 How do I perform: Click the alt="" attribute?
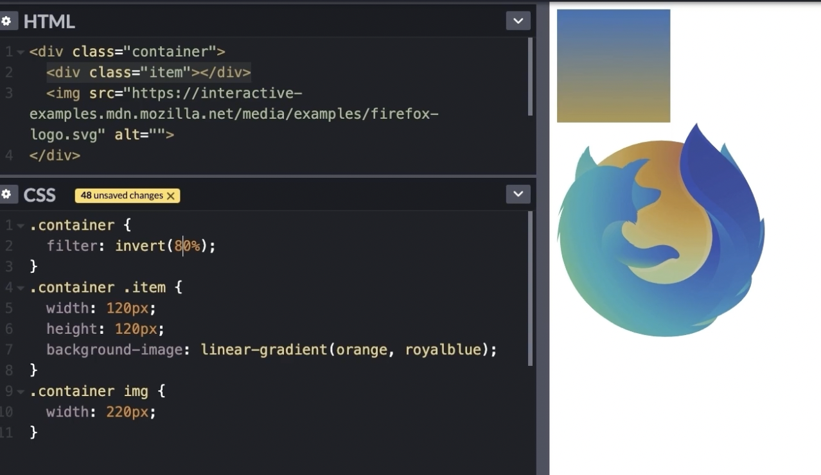point(139,135)
